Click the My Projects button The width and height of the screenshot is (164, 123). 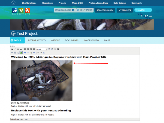pyautogui.click(x=125, y=10)
